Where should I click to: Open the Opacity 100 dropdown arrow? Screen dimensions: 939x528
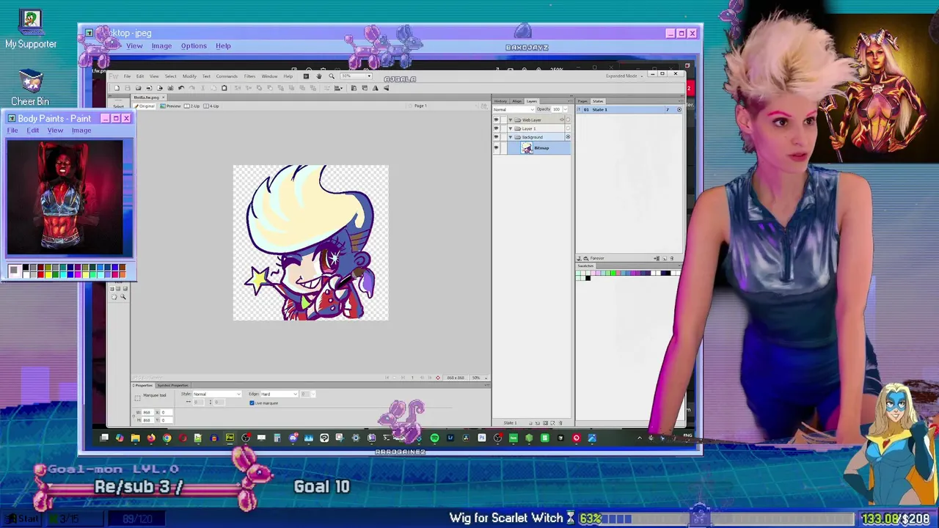tap(566, 109)
